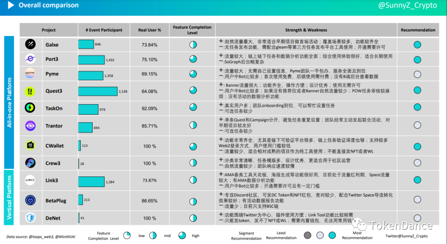
Task: Click the legend pie icon for low
Action: [127, 235]
